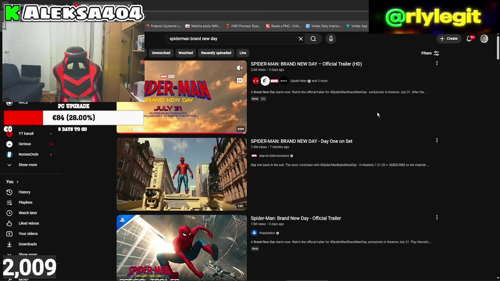The image size is (500, 281).
Task: Open the account avatar menu
Action: pos(484,39)
